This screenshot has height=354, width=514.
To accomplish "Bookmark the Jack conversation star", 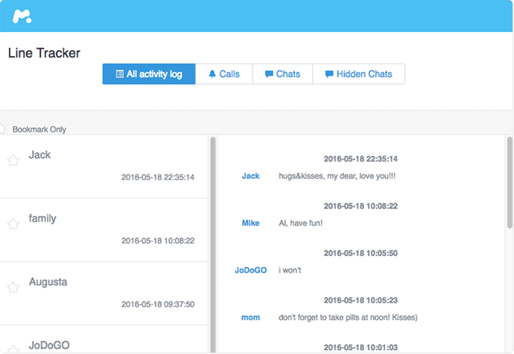I will pyautogui.click(x=13, y=160).
